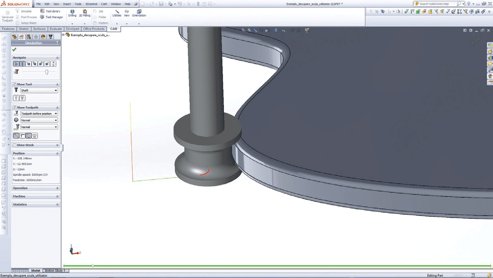Toggle first toolpath display button under Show Toolpath

click(16, 136)
